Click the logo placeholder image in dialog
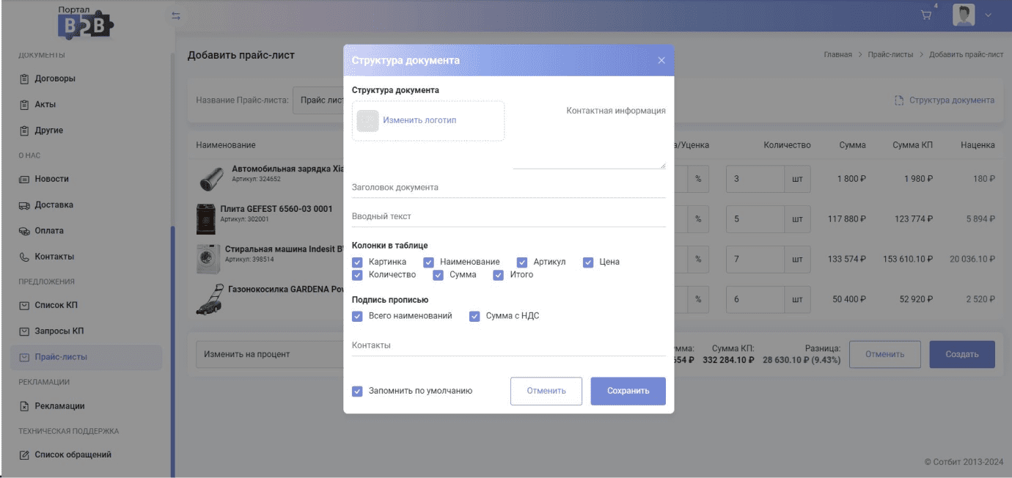 click(x=367, y=120)
